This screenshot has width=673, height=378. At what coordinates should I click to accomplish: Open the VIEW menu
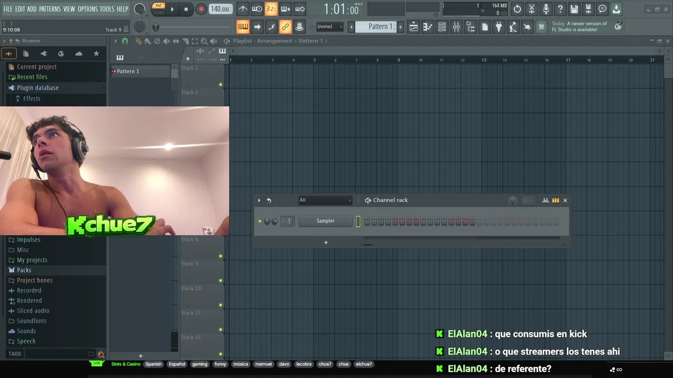69,9
